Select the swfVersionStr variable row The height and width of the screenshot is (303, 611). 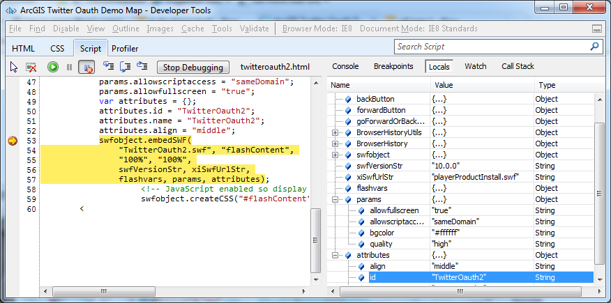[x=462, y=166]
